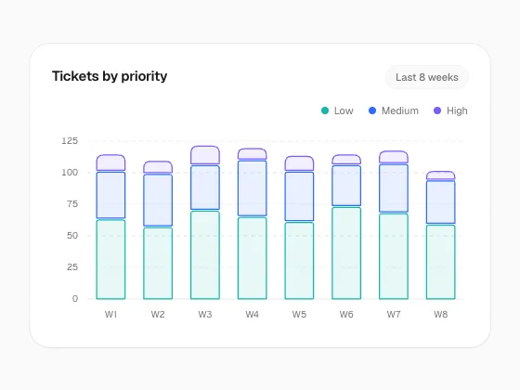Select the W6 High bar segment
The width and height of the screenshot is (520, 390).
(346, 160)
